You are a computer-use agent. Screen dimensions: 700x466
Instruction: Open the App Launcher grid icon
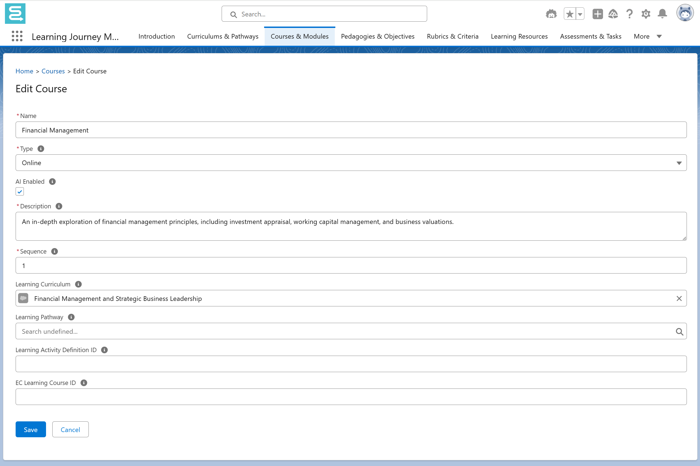point(17,36)
